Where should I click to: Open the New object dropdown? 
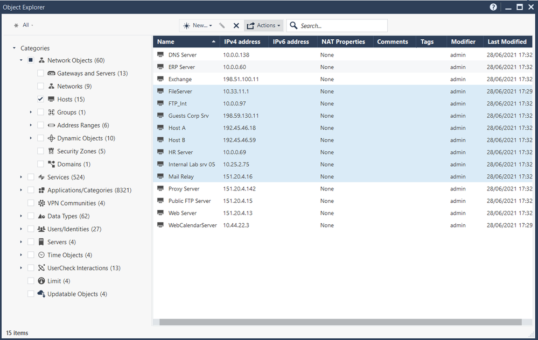pos(198,25)
